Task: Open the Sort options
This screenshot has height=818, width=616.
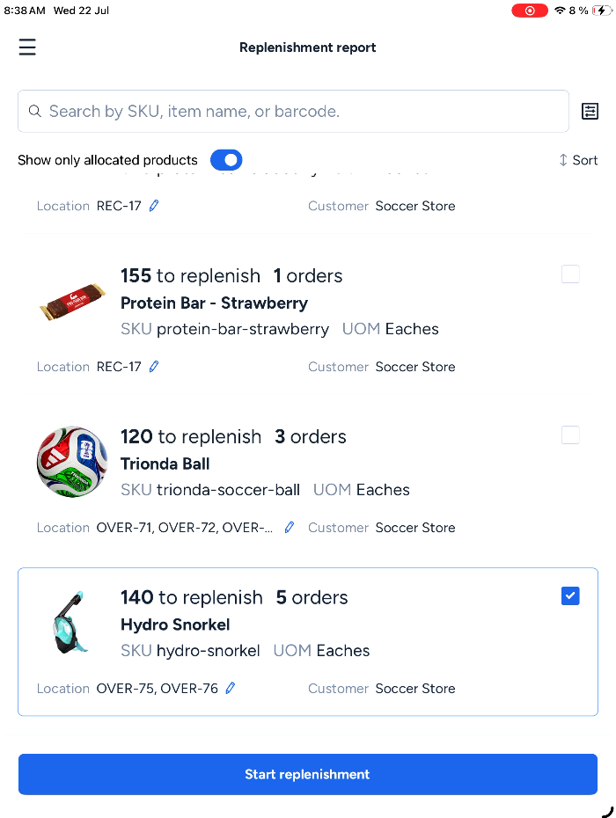Action: (578, 160)
